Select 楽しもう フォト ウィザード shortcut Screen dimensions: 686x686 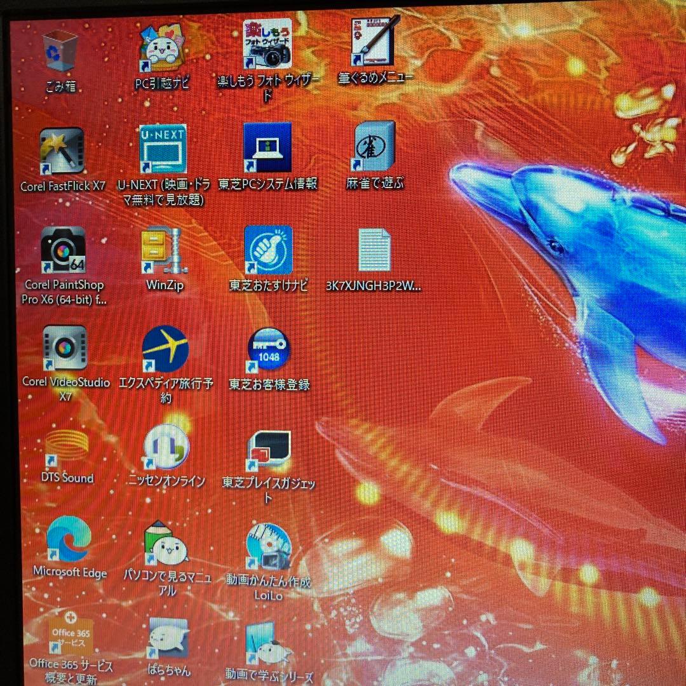[x=267, y=44]
